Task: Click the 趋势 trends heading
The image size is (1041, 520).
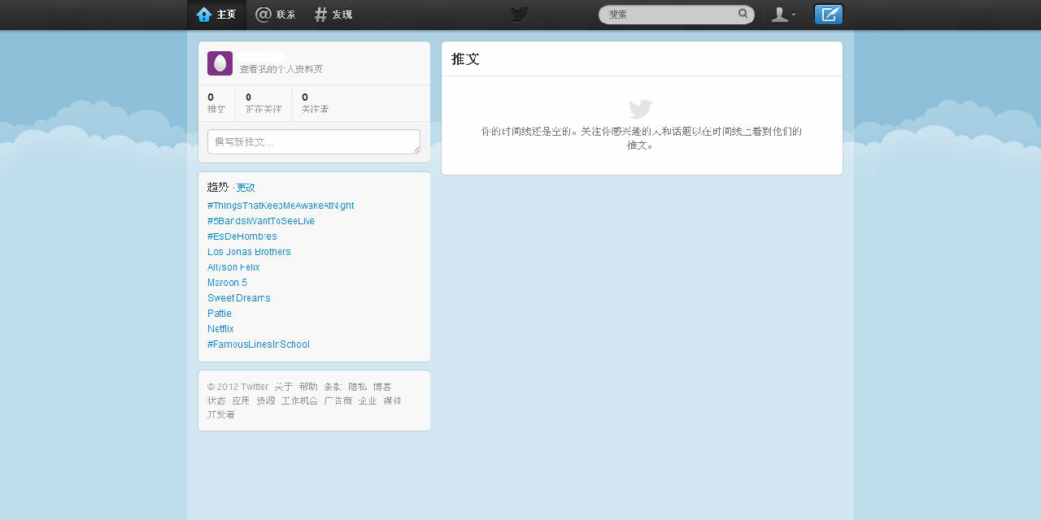Action: coord(218,187)
